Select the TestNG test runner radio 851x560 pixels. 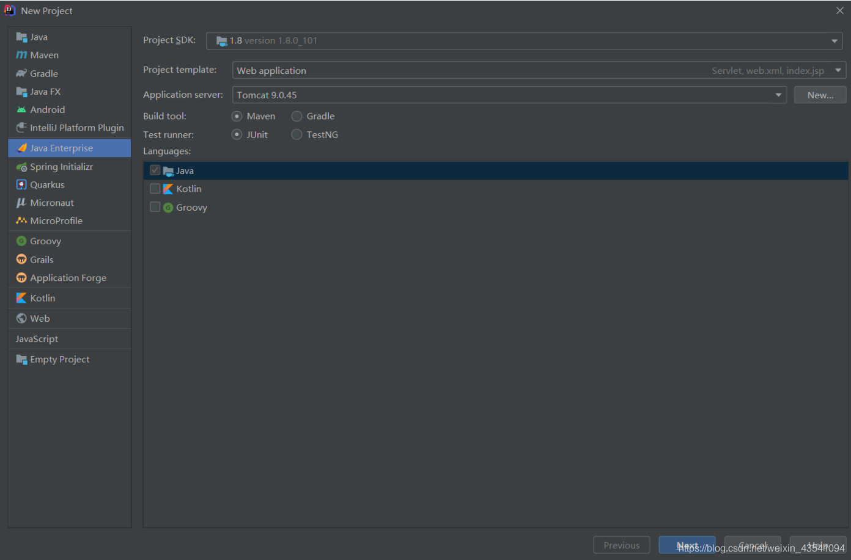[x=297, y=134]
